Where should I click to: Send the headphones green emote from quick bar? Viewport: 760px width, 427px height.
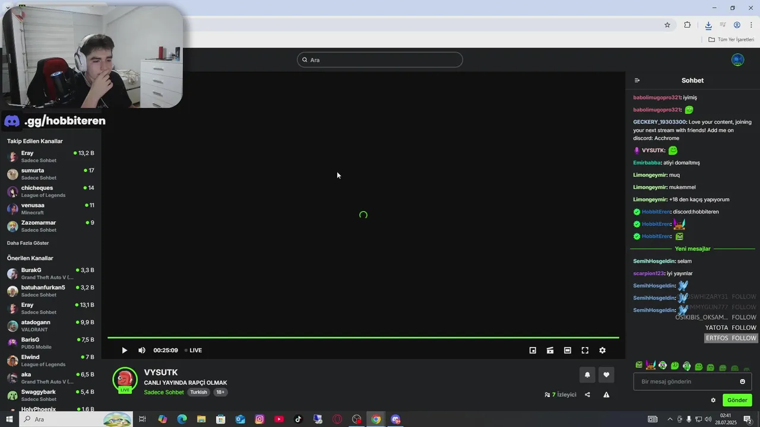coord(686,366)
